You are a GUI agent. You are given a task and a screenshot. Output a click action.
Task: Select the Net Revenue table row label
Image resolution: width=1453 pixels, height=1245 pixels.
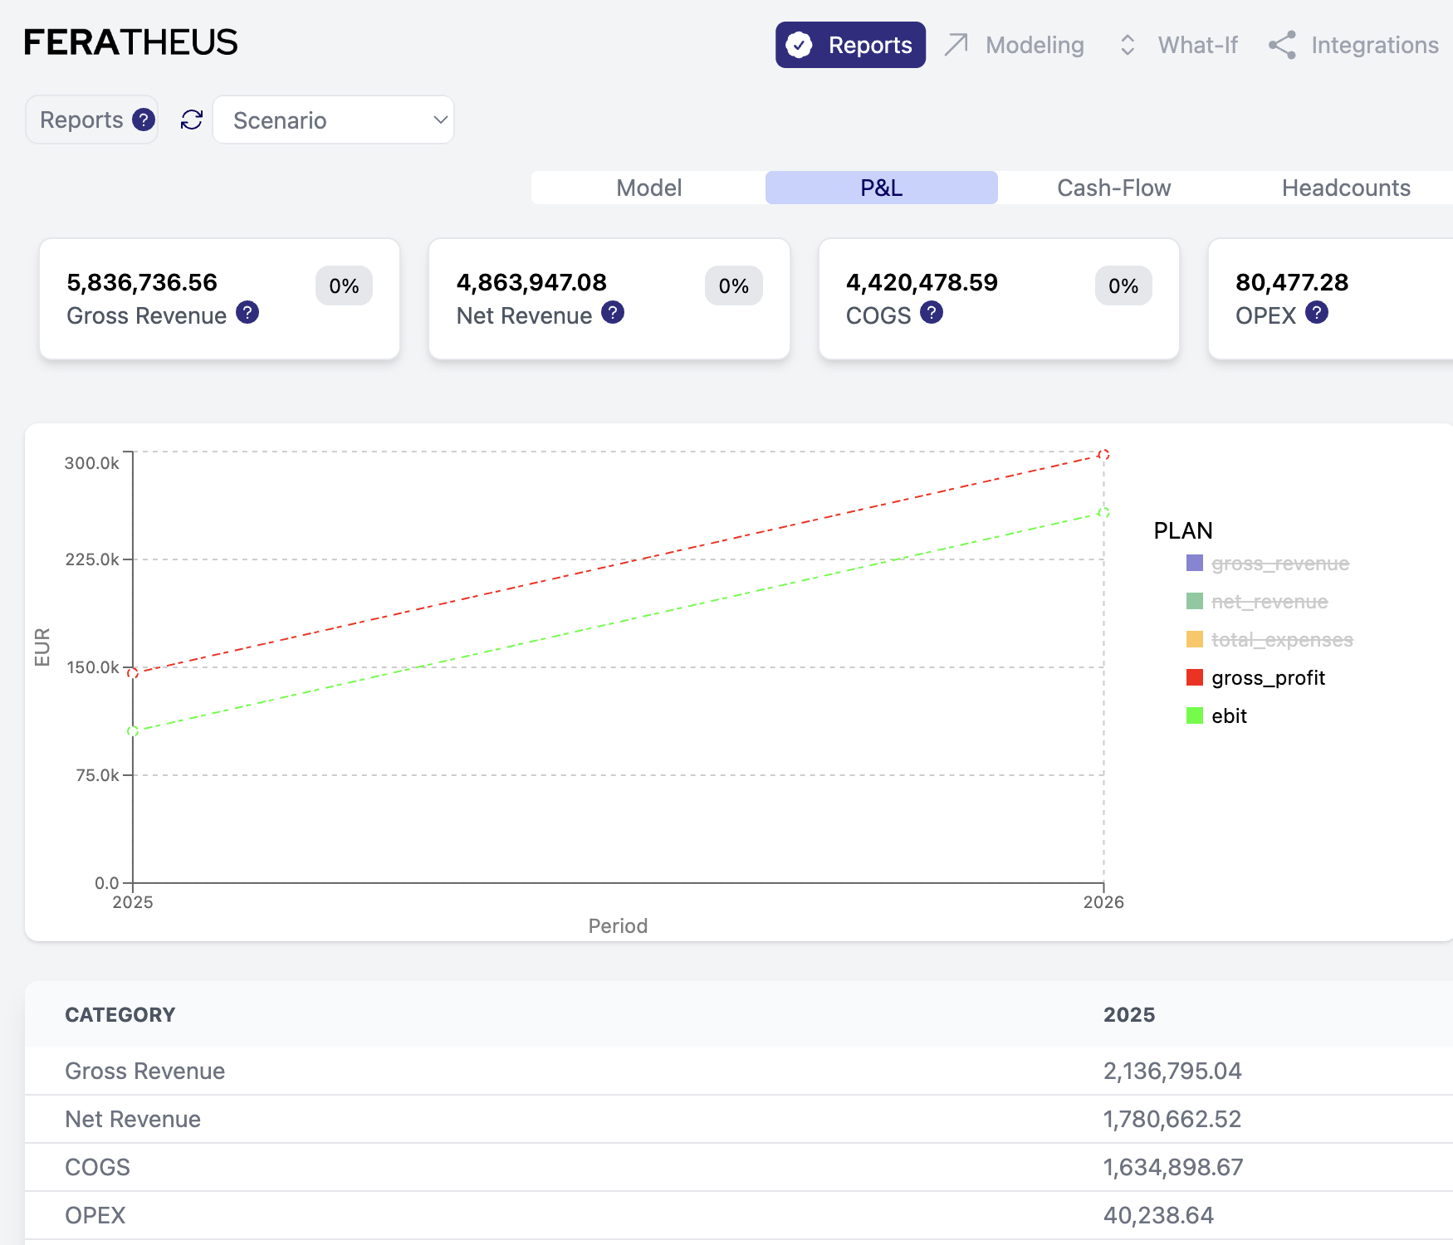tap(133, 1119)
